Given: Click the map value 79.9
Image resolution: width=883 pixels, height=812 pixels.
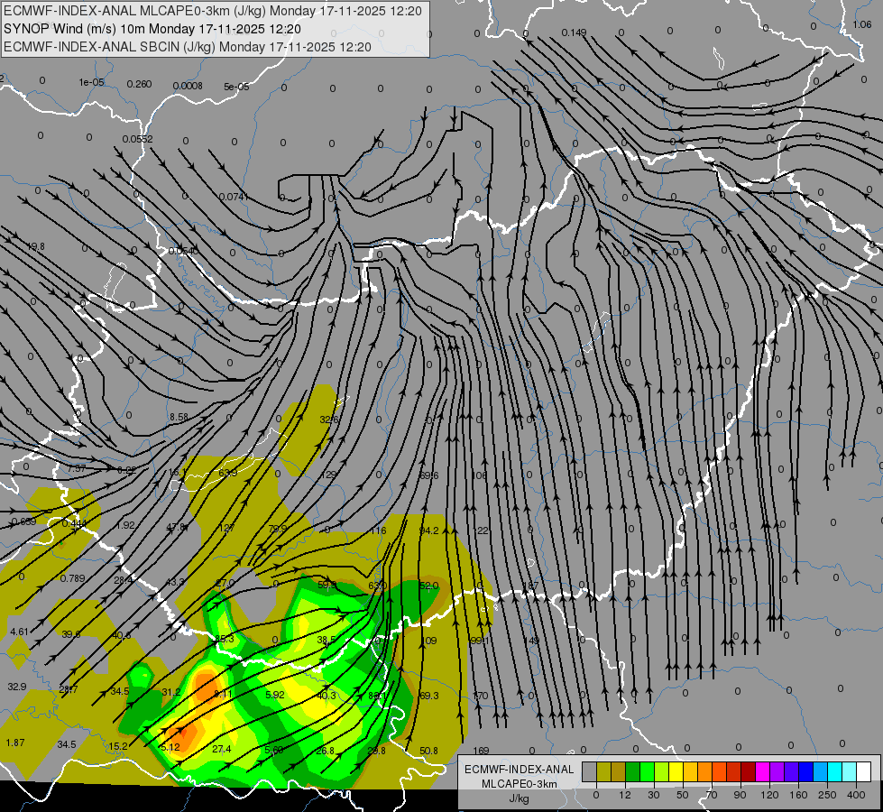Looking at the screenshot, I should (277, 529).
